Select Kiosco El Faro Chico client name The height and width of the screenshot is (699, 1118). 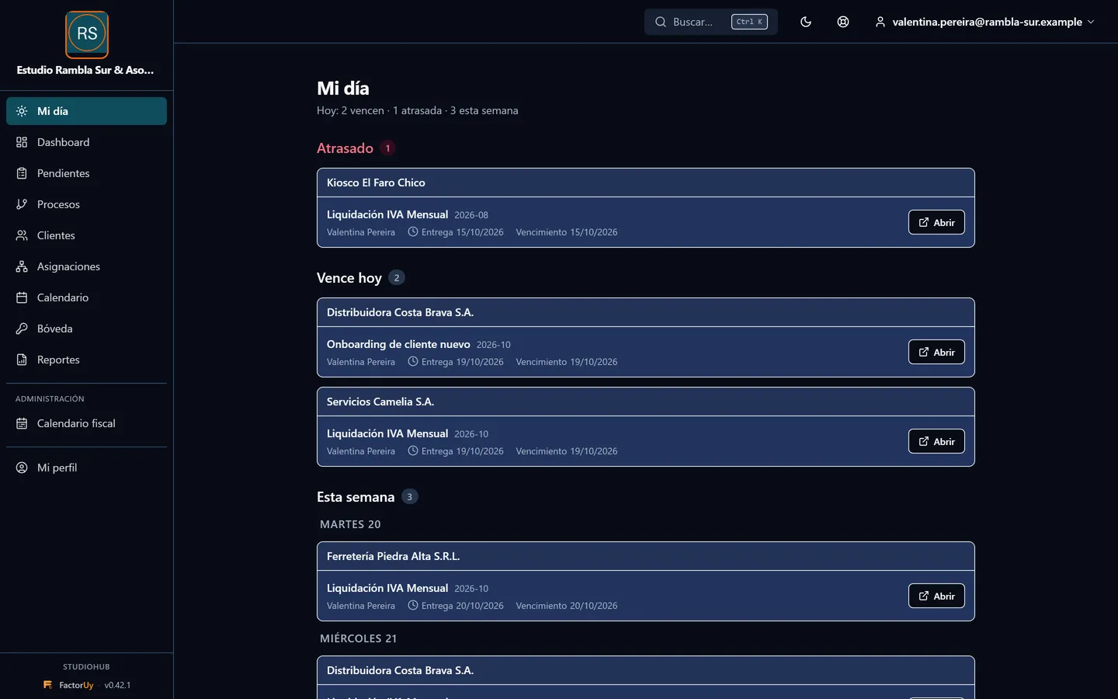(x=376, y=183)
